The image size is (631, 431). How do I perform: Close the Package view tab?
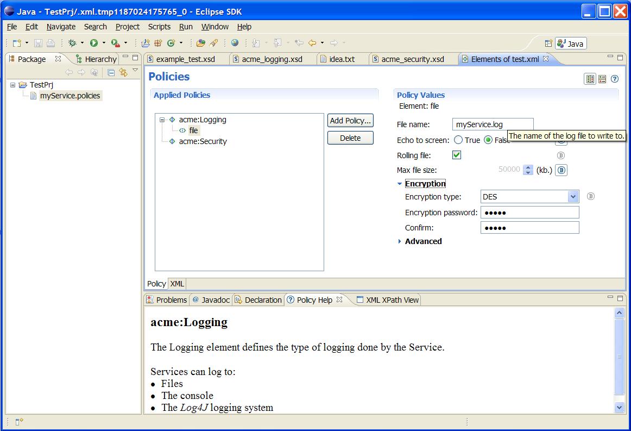58,59
